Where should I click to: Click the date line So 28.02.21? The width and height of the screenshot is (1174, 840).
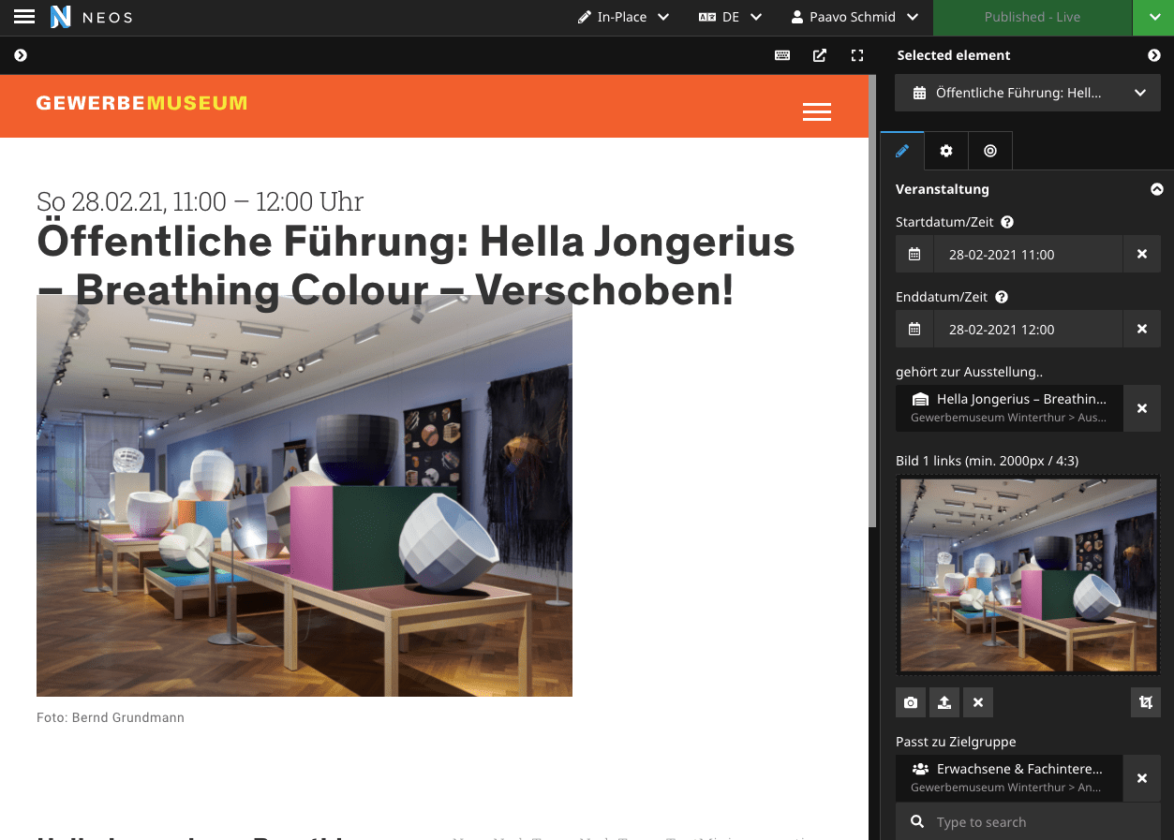(200, 201)
